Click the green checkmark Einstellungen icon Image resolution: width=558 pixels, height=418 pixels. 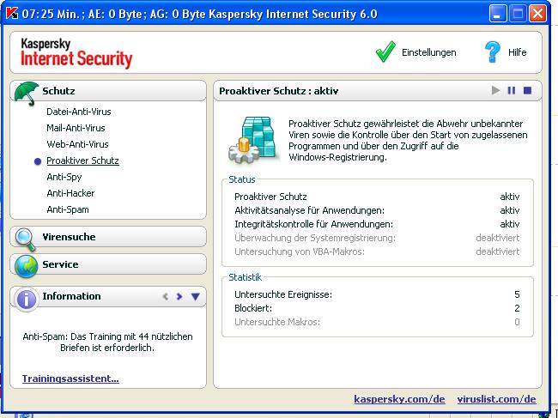click(x=385, y=52)
